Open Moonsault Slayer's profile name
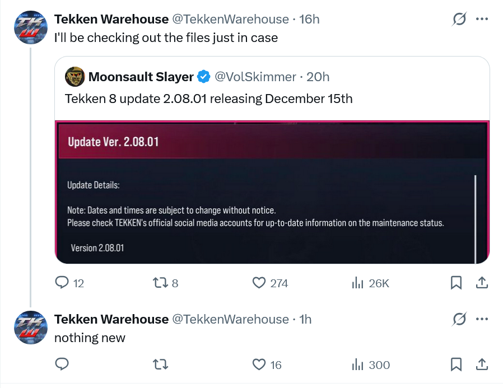 (x=141, y=77)
